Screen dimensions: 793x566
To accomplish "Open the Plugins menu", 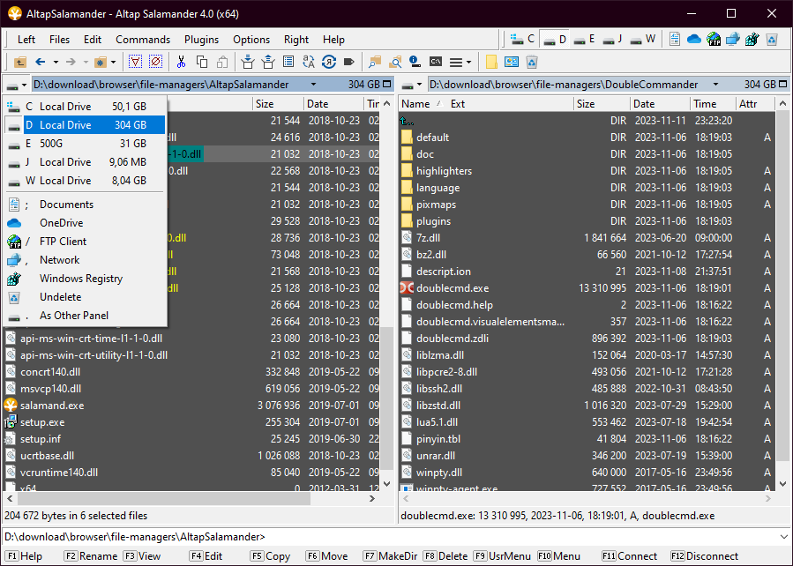I will [x=201, y=39].
